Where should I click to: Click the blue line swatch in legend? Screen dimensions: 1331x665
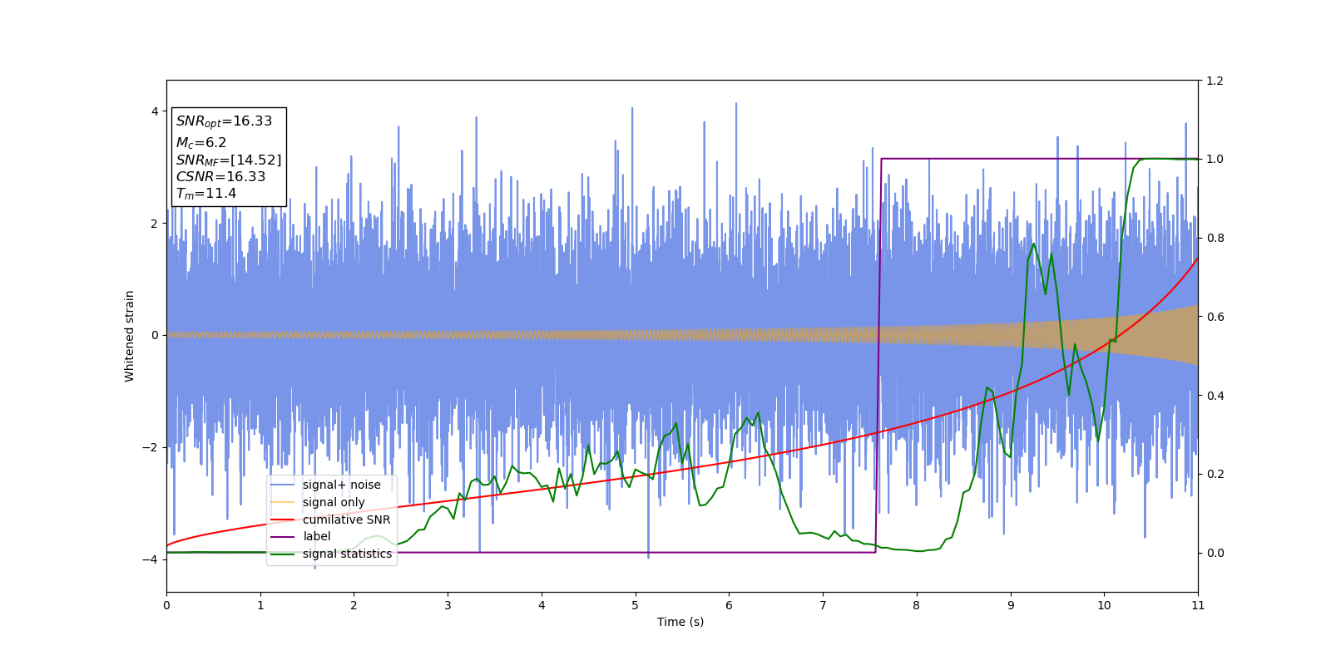[283, 485]
